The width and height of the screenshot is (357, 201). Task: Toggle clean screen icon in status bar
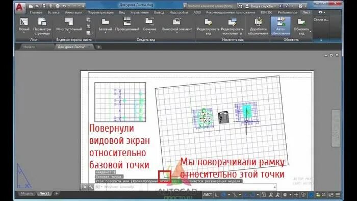click(x=331, y=195)
